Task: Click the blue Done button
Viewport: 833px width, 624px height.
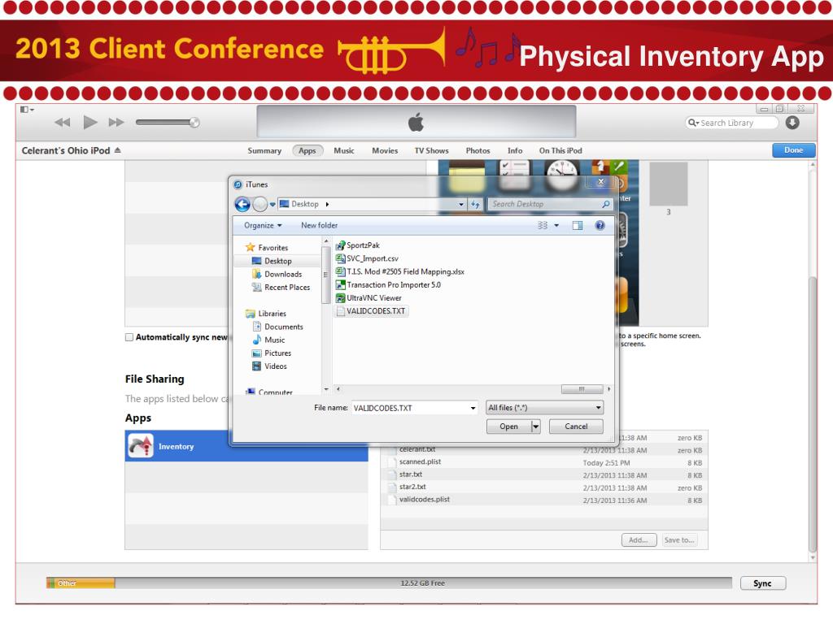Action: [x=793, y=150]
